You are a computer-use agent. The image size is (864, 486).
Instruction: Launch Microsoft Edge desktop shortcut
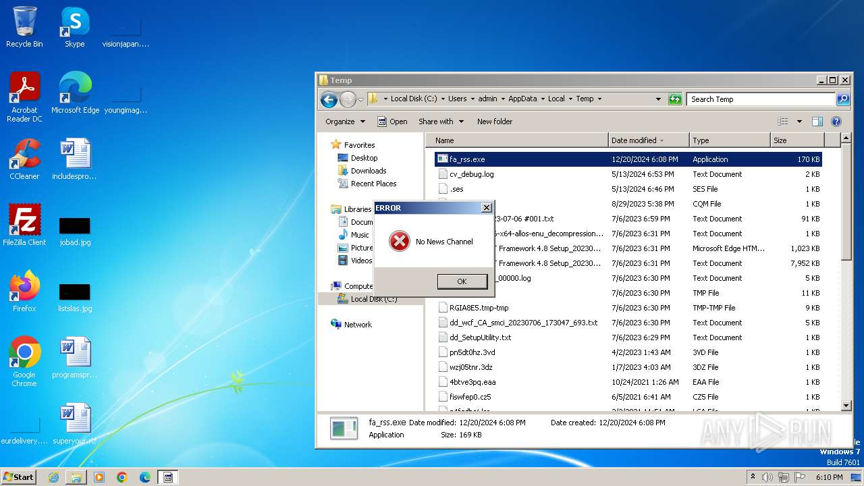click(75, 93)
